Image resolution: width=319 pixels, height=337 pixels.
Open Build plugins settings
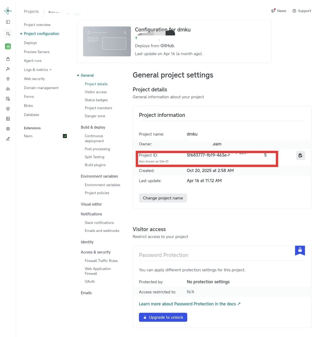click(x=95, y=165)
